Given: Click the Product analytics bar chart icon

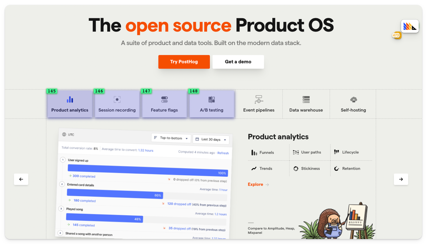Looking at the screenshot, I should pyautogui.click(x=70, y=100).
